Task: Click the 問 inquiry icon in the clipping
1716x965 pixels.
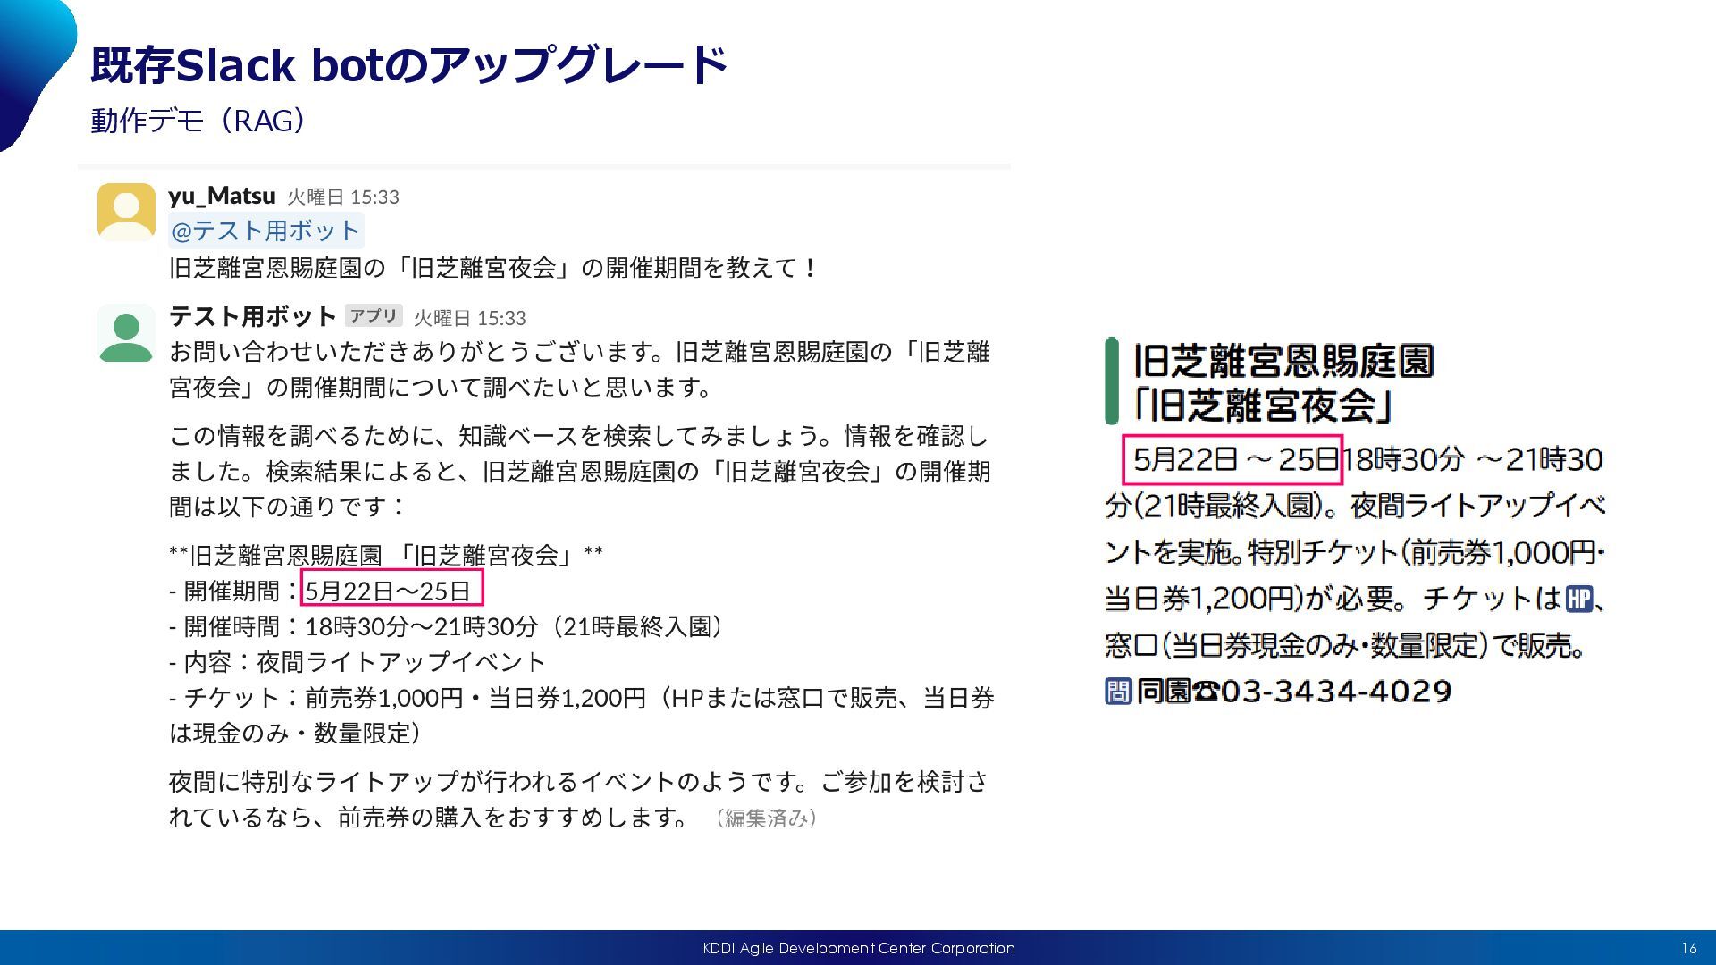Action: click(1118, 691)
